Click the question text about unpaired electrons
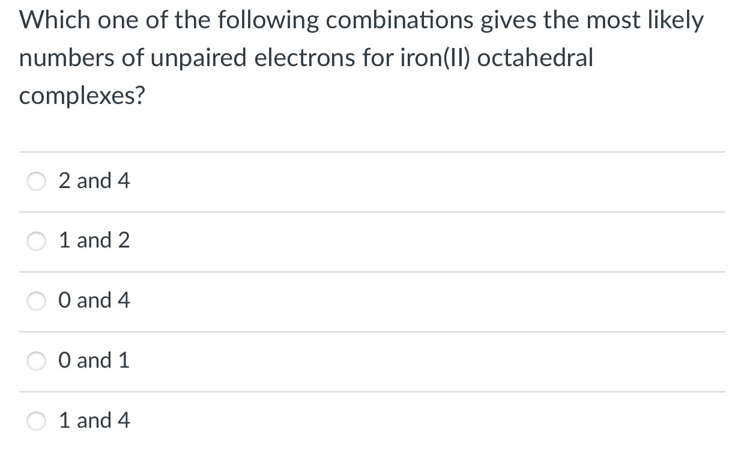Viewport: 741px width, 459px height. (306, 58)
